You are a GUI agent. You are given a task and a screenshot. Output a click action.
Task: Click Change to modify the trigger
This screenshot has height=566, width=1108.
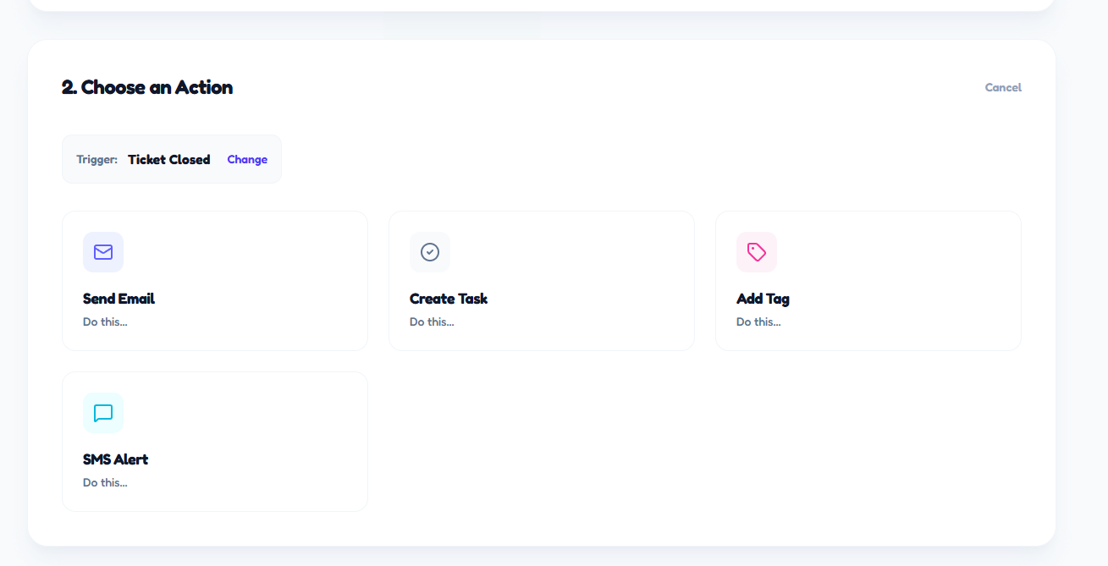point(246,159)
